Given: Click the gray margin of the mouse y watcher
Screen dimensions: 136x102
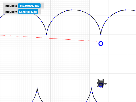Looking at the screenshot, I should [40, 12].
